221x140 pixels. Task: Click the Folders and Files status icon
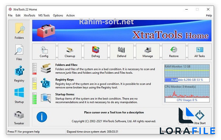coord(46,69)
